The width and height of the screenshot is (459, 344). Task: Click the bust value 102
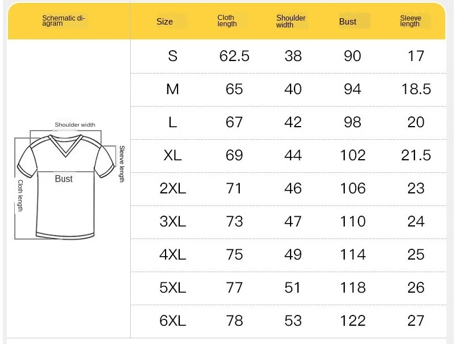[352, 155]
